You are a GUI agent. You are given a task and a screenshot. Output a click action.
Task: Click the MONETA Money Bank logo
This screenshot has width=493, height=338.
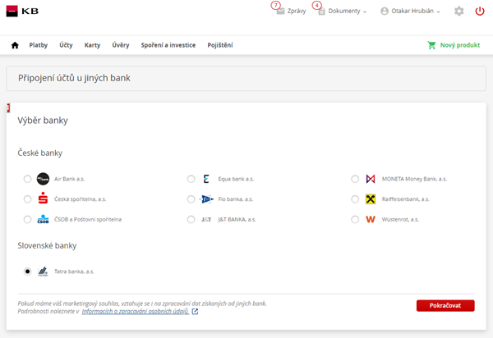click(x=371, y=179)
